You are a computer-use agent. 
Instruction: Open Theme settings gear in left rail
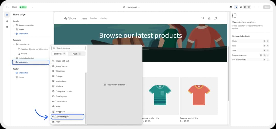[x=7, y=21]
